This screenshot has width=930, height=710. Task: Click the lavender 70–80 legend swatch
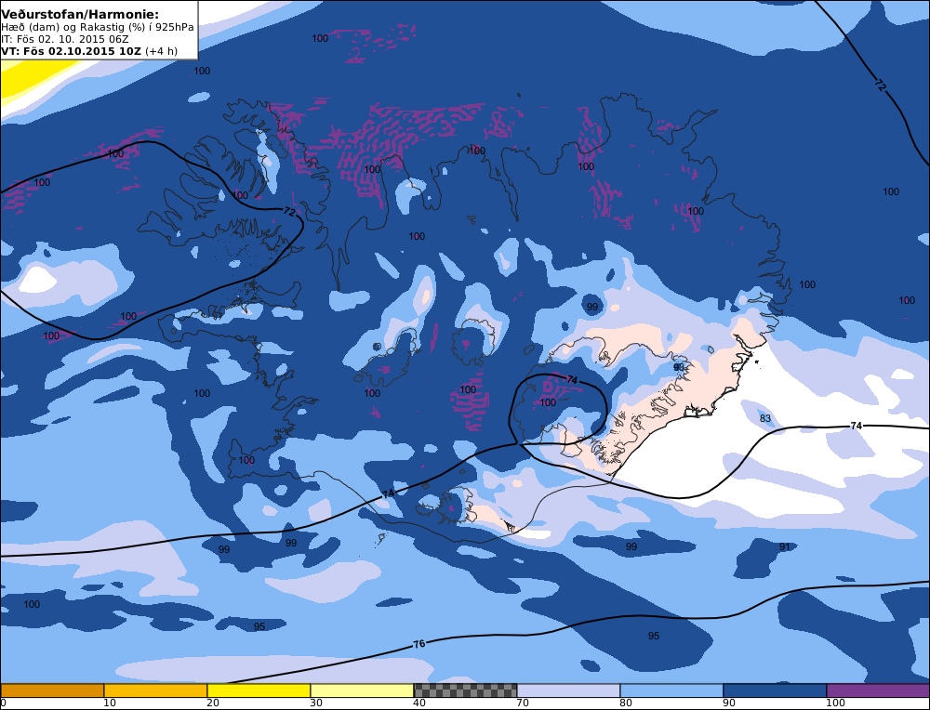pos(568,690)
